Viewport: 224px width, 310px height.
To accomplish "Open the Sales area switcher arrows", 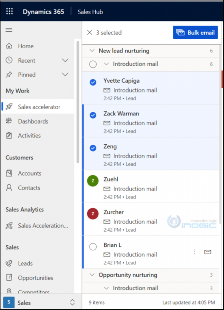I will 72,302.
